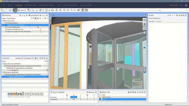Click the PDF document icon in 3D view
189x106 pixels.
(144, 32)
